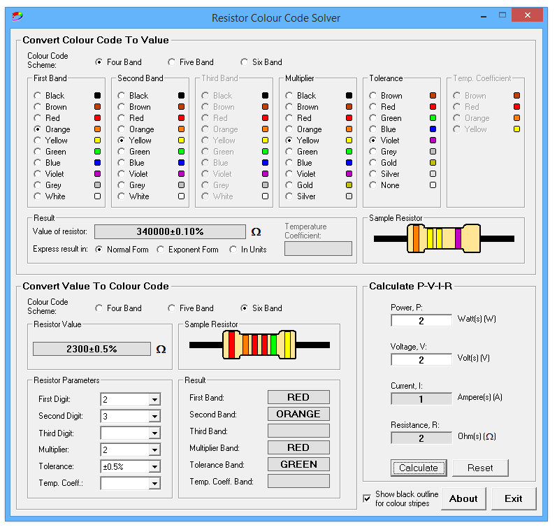The height and width of the screenshot is (532, 557).
Task: Click the Current I field
Action: (421, 399)
